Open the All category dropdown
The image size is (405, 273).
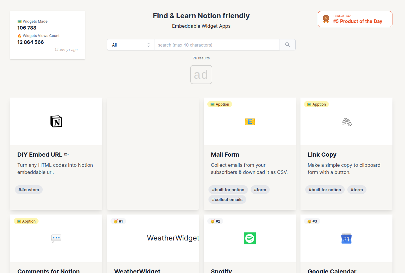[131, 45]
